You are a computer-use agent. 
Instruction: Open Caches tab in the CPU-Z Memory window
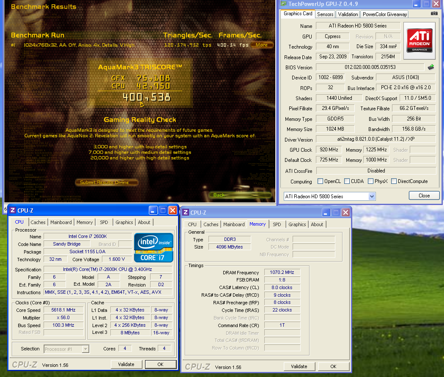tap(211, 224)
